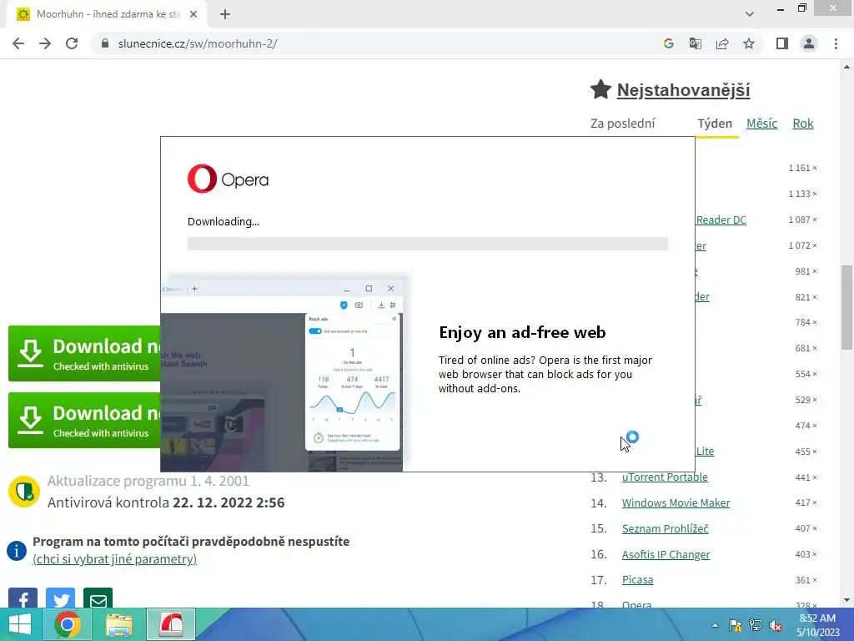Click the Opera download progress bar
854x641 pixels.
(x=428, y=244)
